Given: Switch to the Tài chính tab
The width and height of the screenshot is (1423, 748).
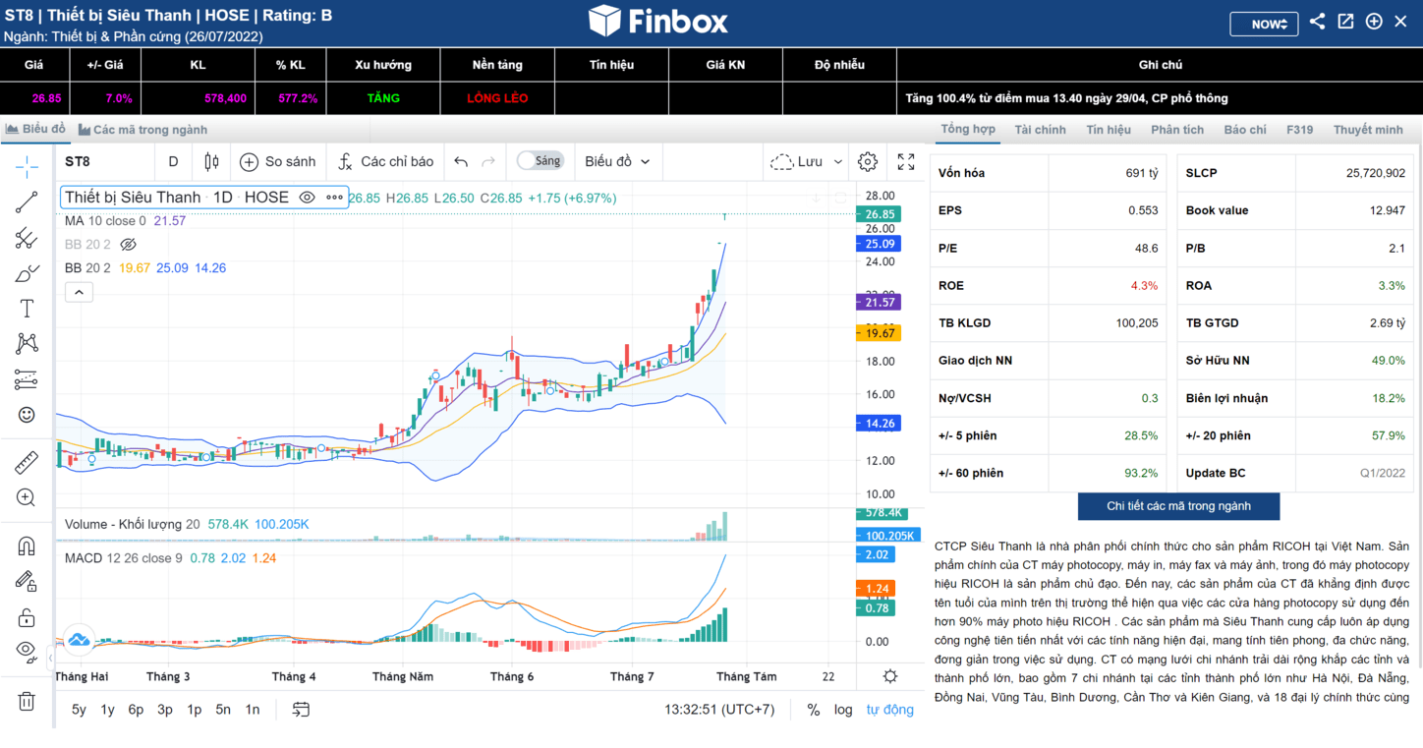Looking at the screenshot, I should tap(1041, 130).
